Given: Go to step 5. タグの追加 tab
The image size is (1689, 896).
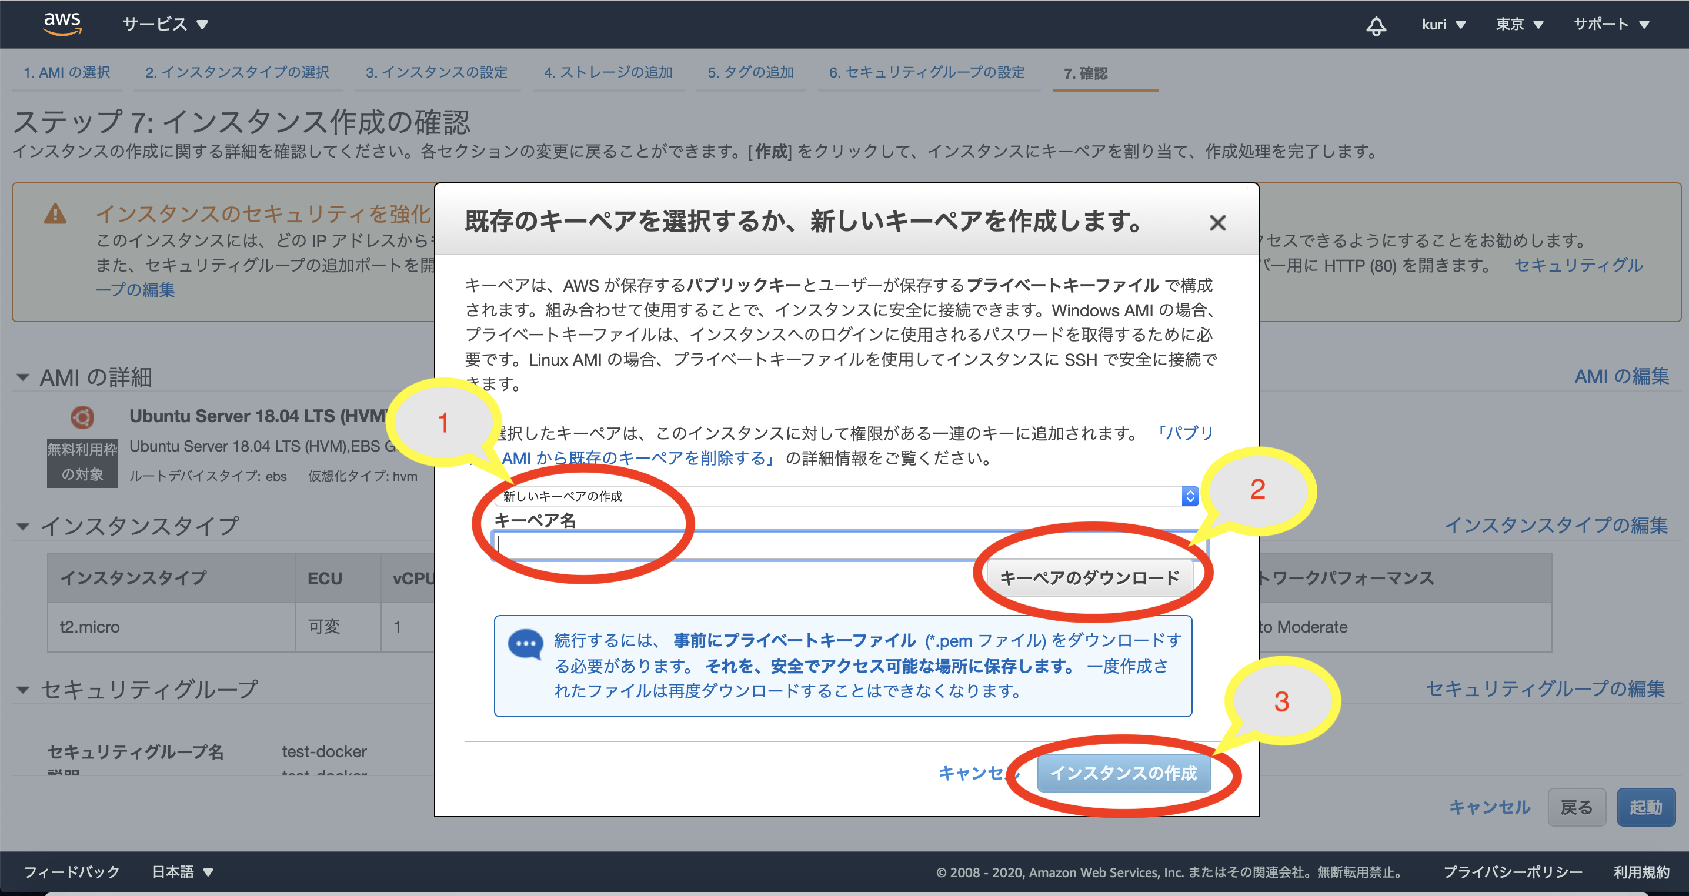Looking at the screenshot, I should [x=751, y=73].
